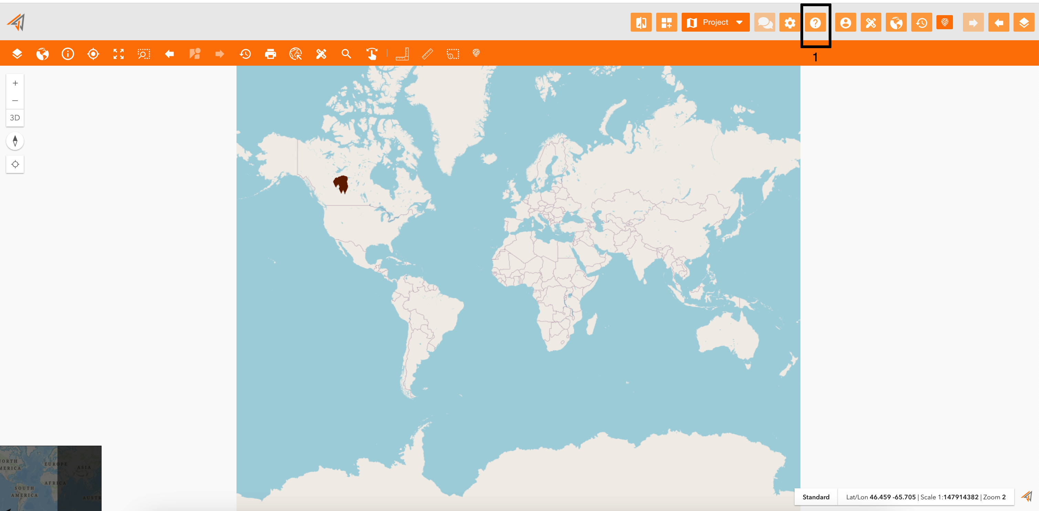Click the Scale 1:147914382 readout

point(949,497)
